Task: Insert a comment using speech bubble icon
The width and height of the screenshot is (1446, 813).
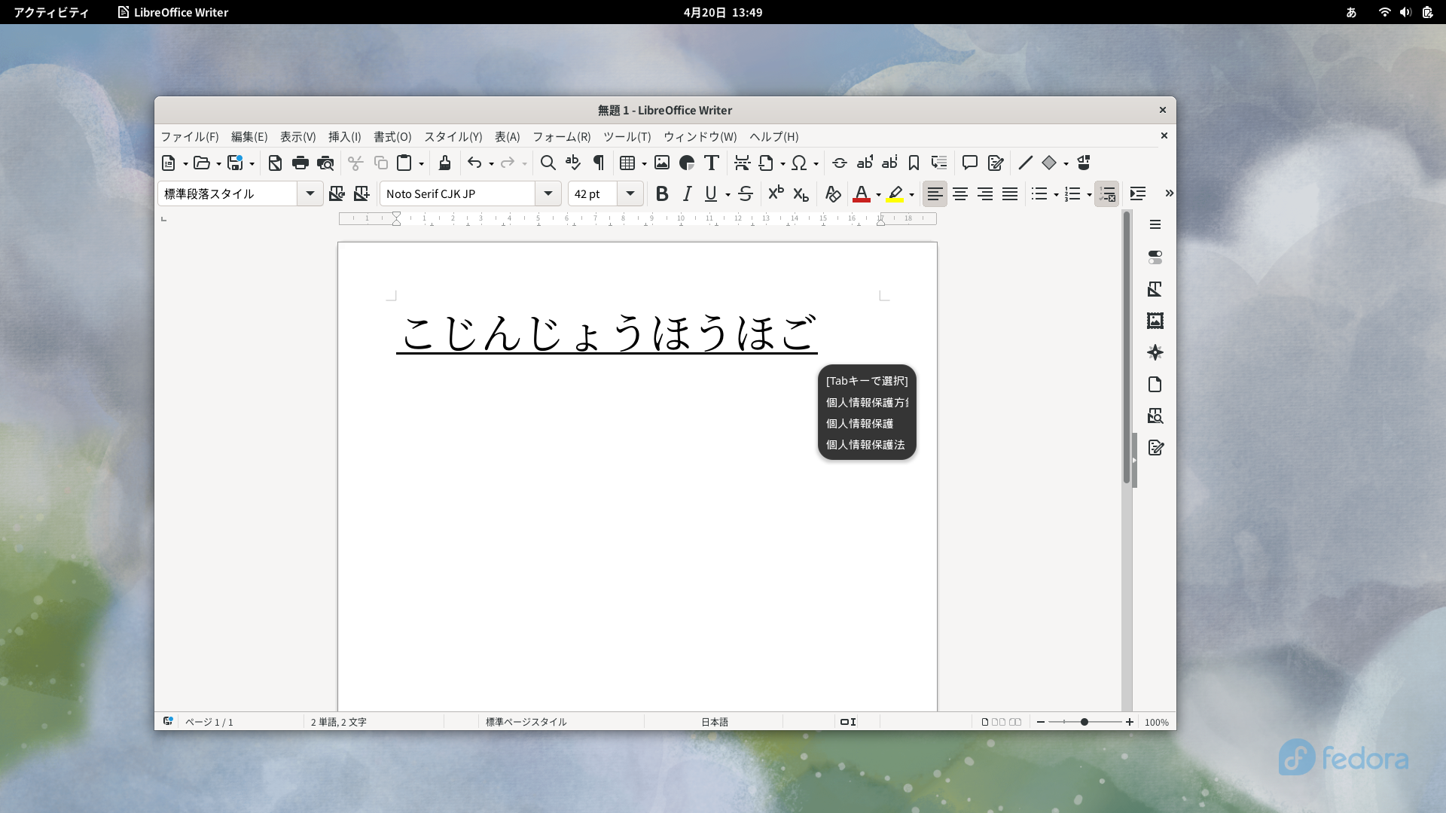Action: coord(970,163)
